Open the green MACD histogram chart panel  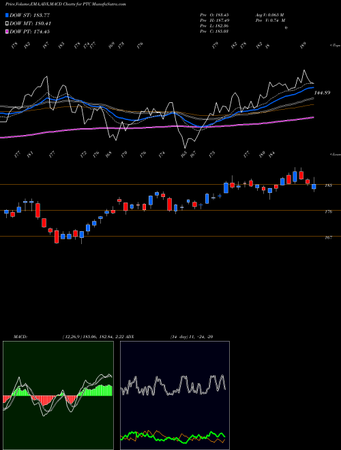pyautogui.click(x=58, y=395)
